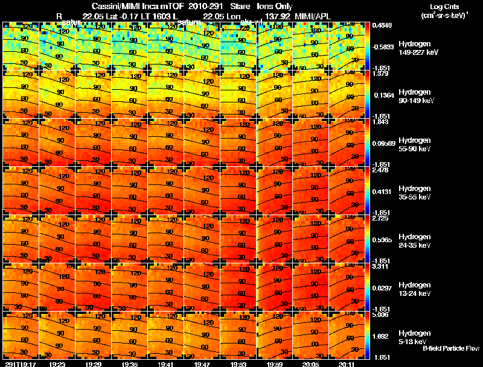This screenshot has height=367, width=483.
Task: Click the colorbar maximum value 0.4348
Action: [382, 25]
